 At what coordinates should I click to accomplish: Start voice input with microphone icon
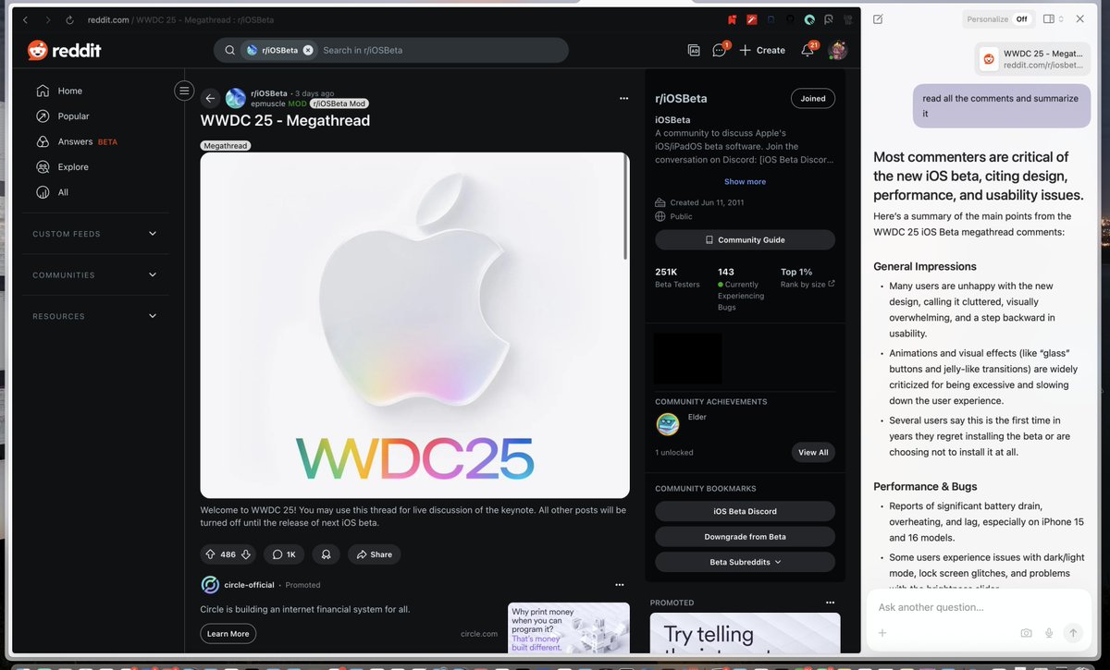click(x=1049, y=633)
